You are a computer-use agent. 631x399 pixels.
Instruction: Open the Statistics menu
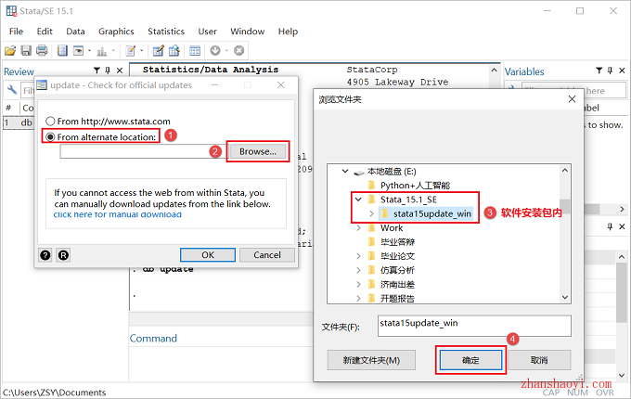166,32
